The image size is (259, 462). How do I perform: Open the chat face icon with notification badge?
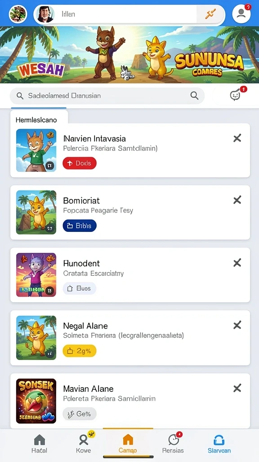click(x=235, y=95)
